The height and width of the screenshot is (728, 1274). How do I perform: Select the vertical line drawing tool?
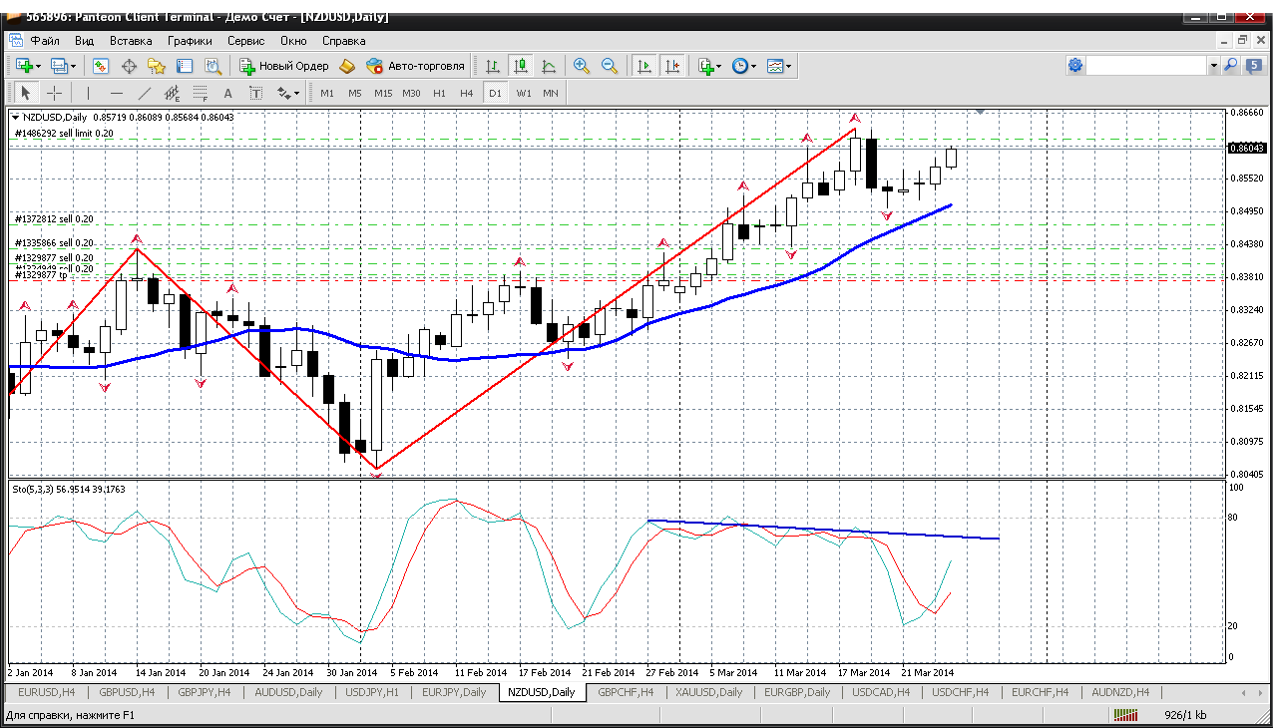88,93
